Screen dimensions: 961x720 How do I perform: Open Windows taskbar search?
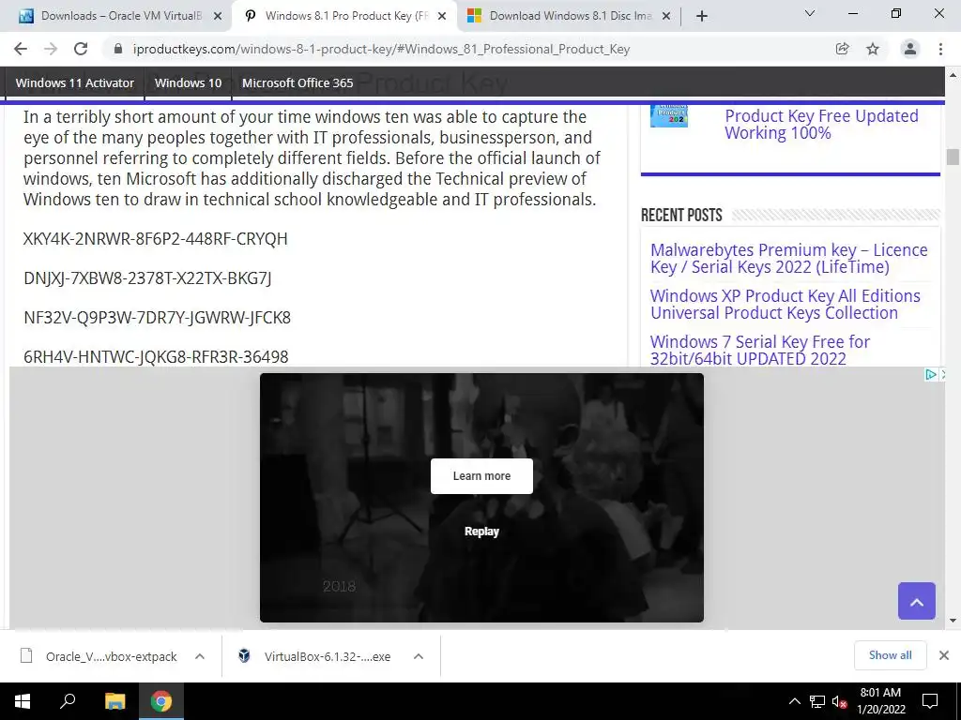tap(68, 701)
